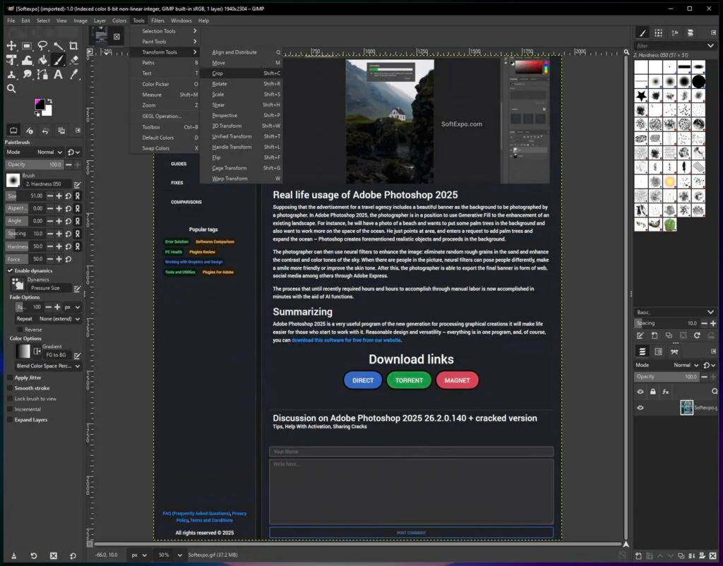Hide the Softexpo.g layer visibility
The height and width of the screenshot is (566, 723).
click(640, 407)
